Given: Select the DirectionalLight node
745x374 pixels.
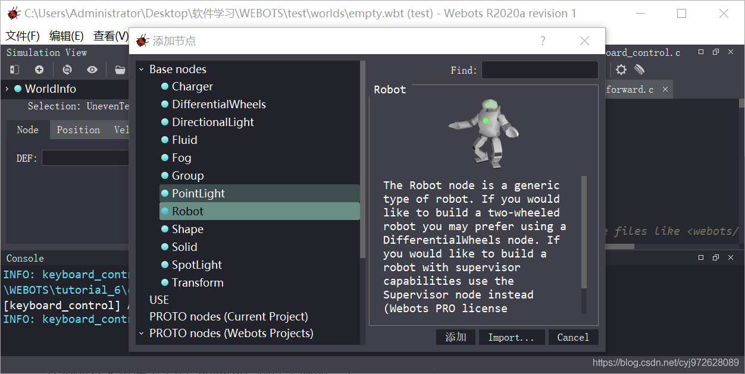Looking at the screenshot, I should click(x=213, y=122).
